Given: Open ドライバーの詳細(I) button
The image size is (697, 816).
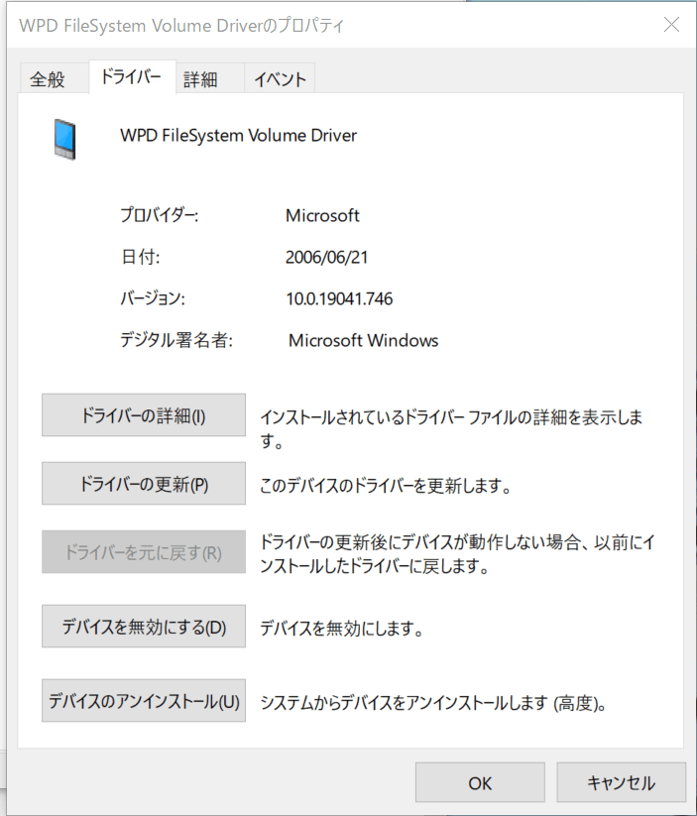Looking at the screenshot, I should click(144, 415).
